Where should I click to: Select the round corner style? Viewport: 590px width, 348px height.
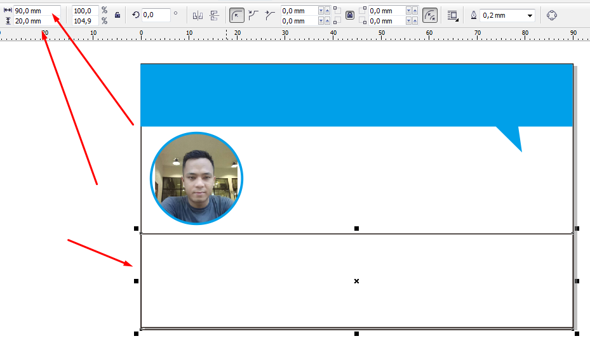237,15
